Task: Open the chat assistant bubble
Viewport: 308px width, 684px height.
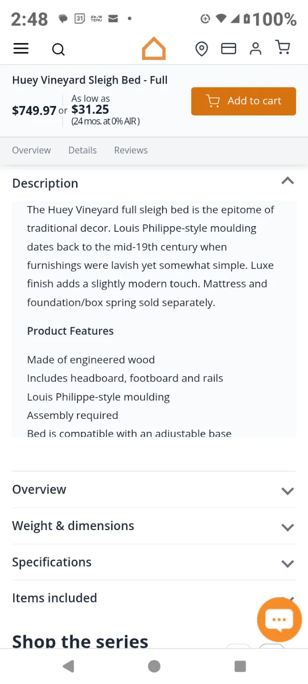Action: coord(279,619)
